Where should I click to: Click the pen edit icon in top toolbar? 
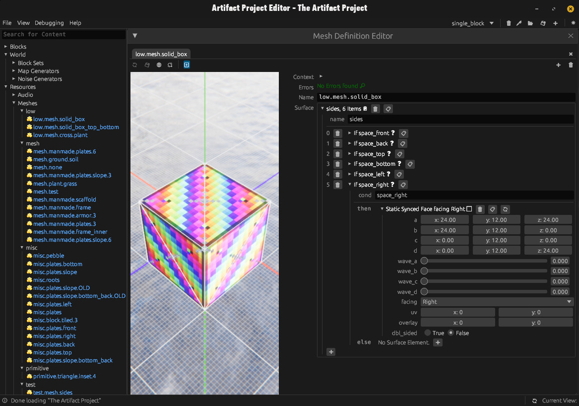pos(519,23)
